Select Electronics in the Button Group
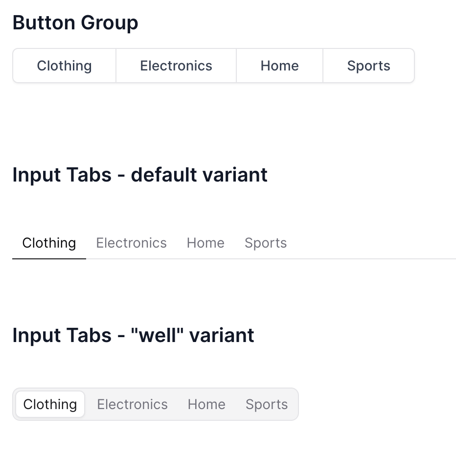 (x=176, y=66)
